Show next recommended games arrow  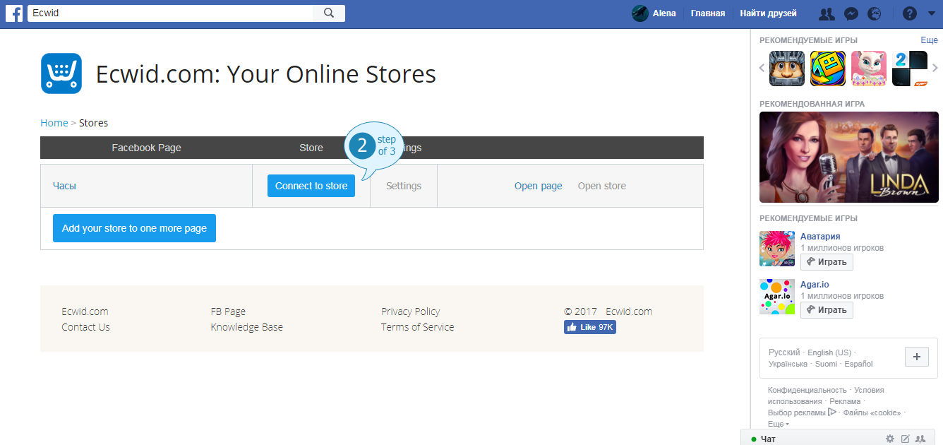[935, 69]
